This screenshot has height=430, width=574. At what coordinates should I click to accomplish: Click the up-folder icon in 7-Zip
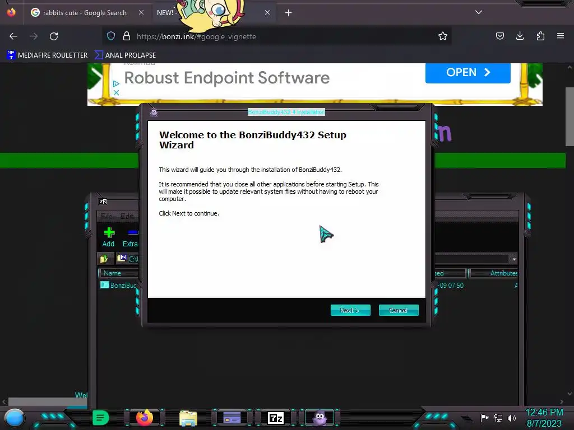click(104, 259)
